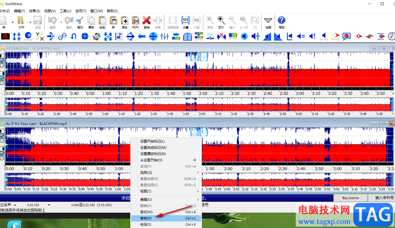Toggle right channel checkbox in As If It's Your Last
The height and width of the screenshot is (228, 395).
(2, 154)
